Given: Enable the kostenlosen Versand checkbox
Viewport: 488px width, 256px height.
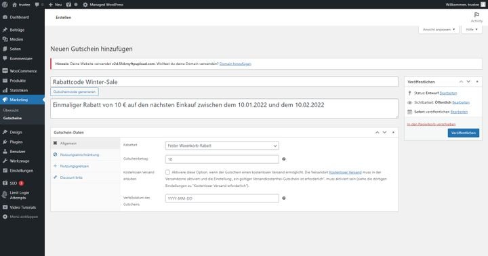Looking at the screenshot, I should tap(167, 172).
